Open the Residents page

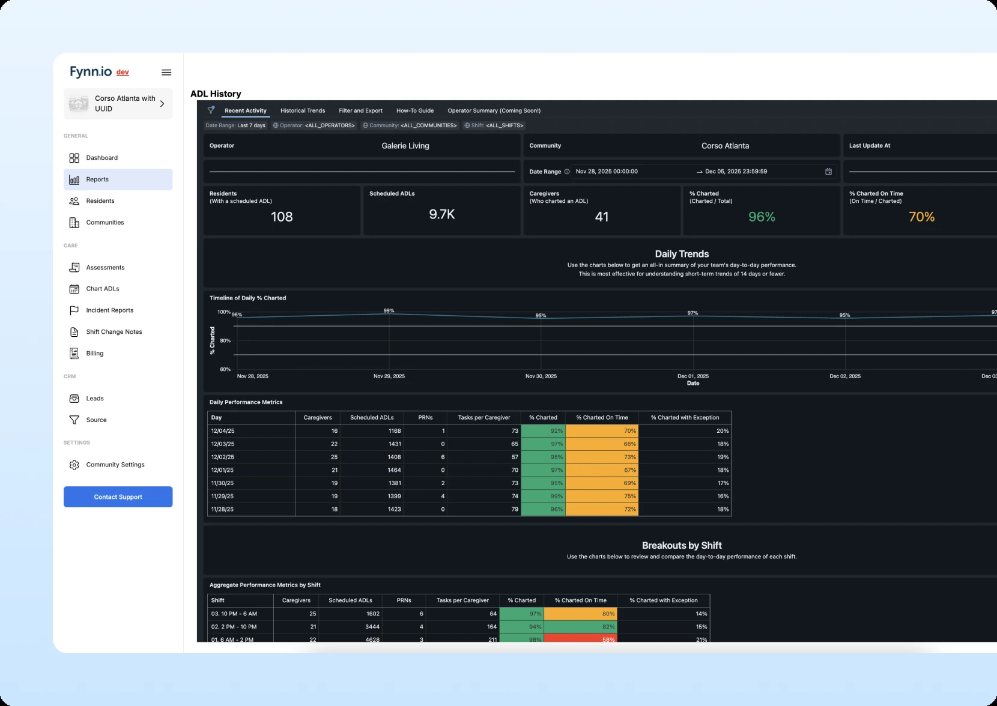tap(118, 201)
